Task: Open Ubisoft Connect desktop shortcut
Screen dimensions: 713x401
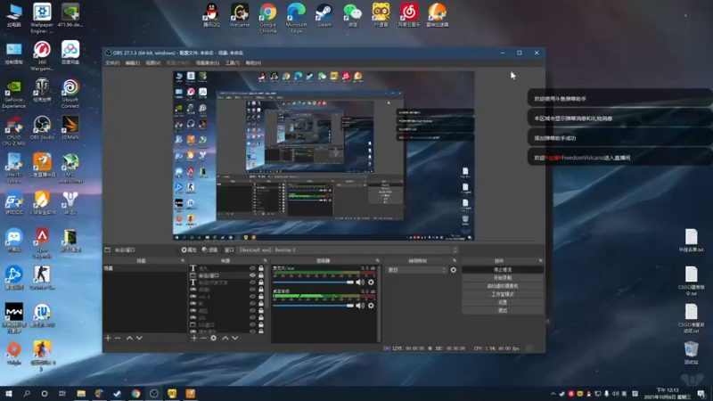Action: click(x=70, y=94)
